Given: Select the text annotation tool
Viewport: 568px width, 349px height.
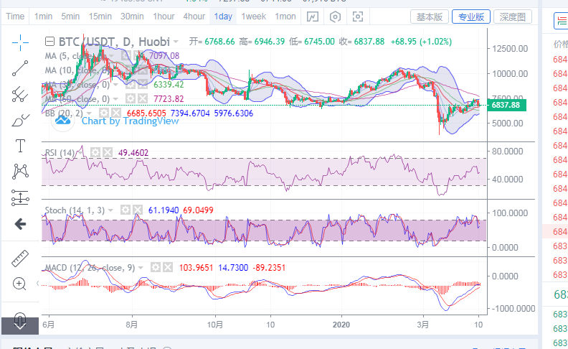Looking at the screenshot, I should [20, 146].
